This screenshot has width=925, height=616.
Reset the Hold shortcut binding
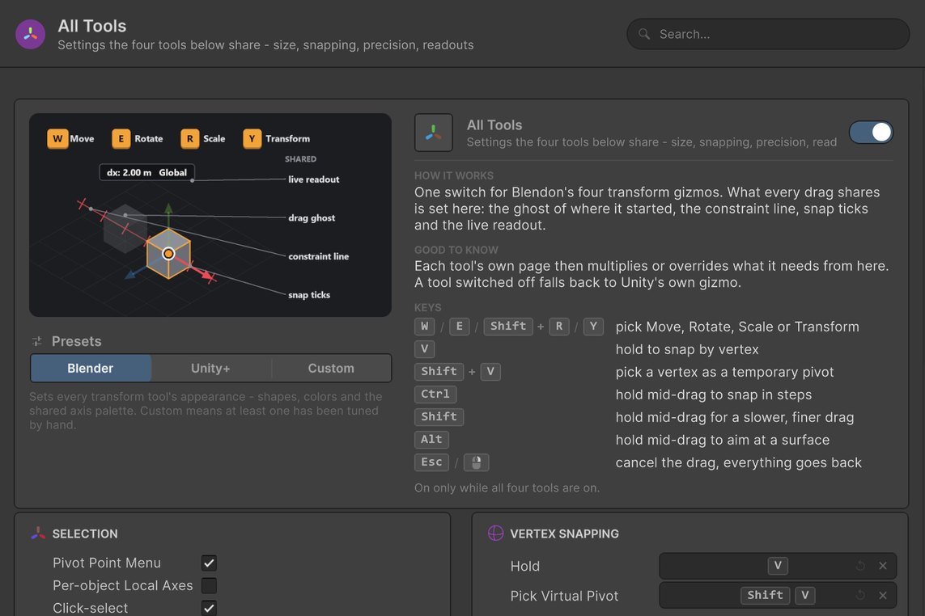tap(860, 566)
